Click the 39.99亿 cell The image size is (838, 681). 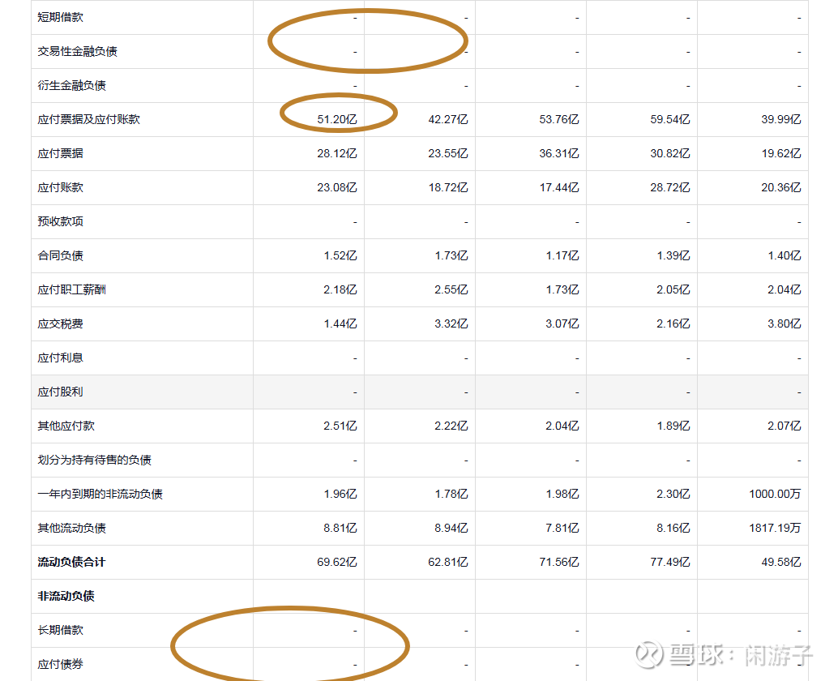(781, 119)
